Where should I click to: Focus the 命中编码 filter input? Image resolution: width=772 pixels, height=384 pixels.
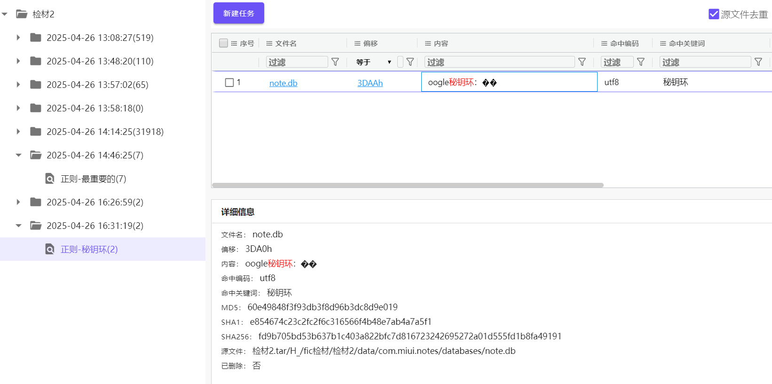pyautogui.click(x=617, y=62)
